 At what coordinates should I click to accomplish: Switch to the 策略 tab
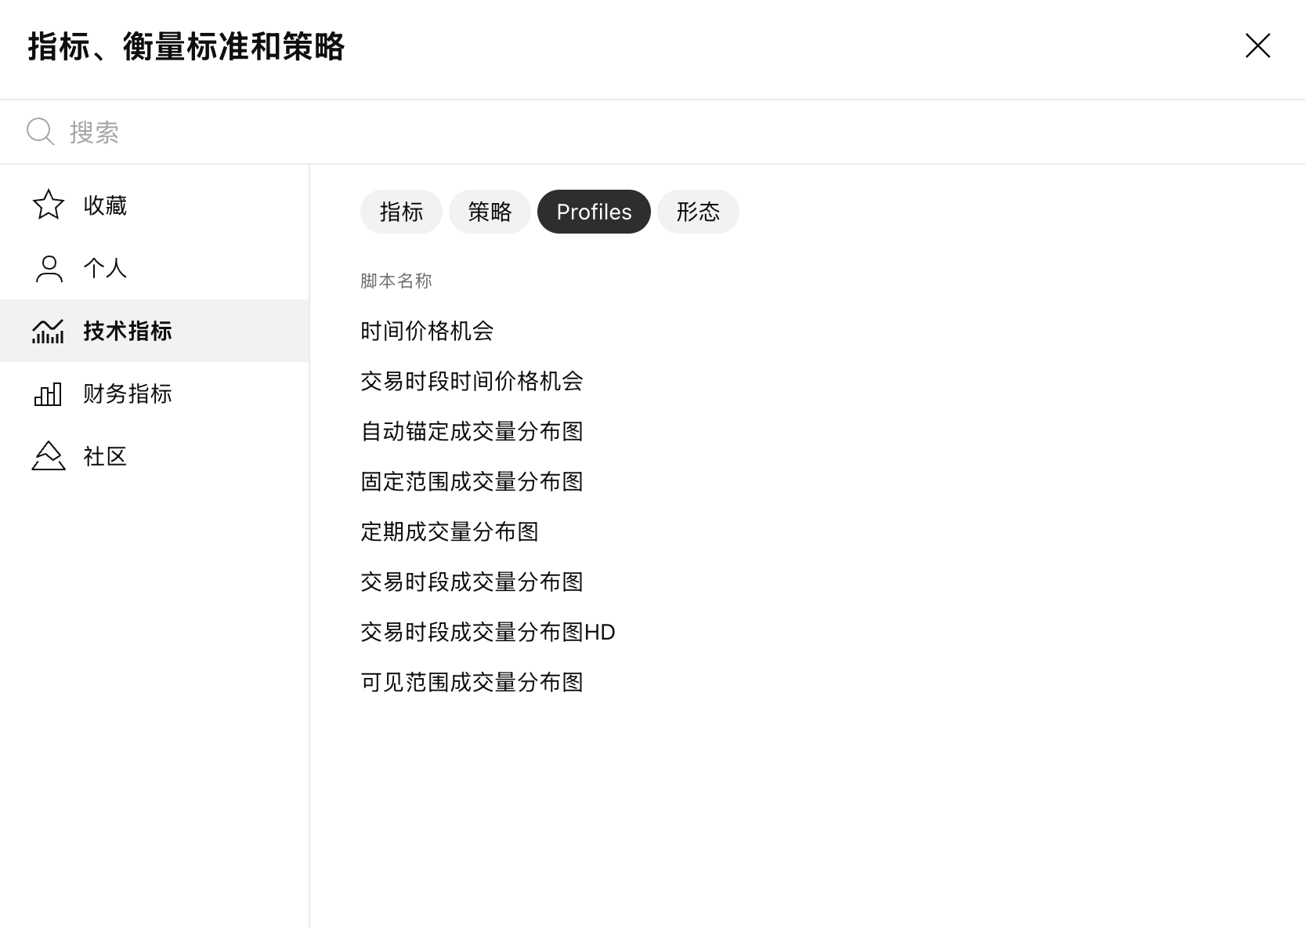[x=490, y=212]
